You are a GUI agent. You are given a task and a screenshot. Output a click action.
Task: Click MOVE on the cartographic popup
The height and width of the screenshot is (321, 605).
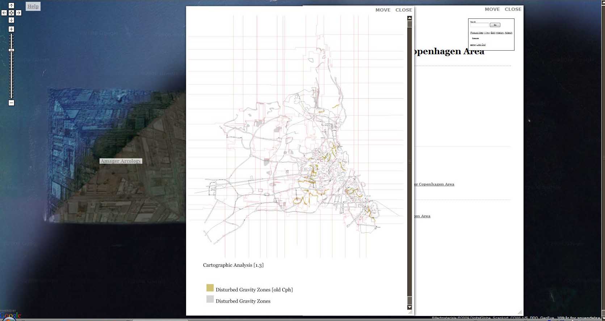coord(383,10)
